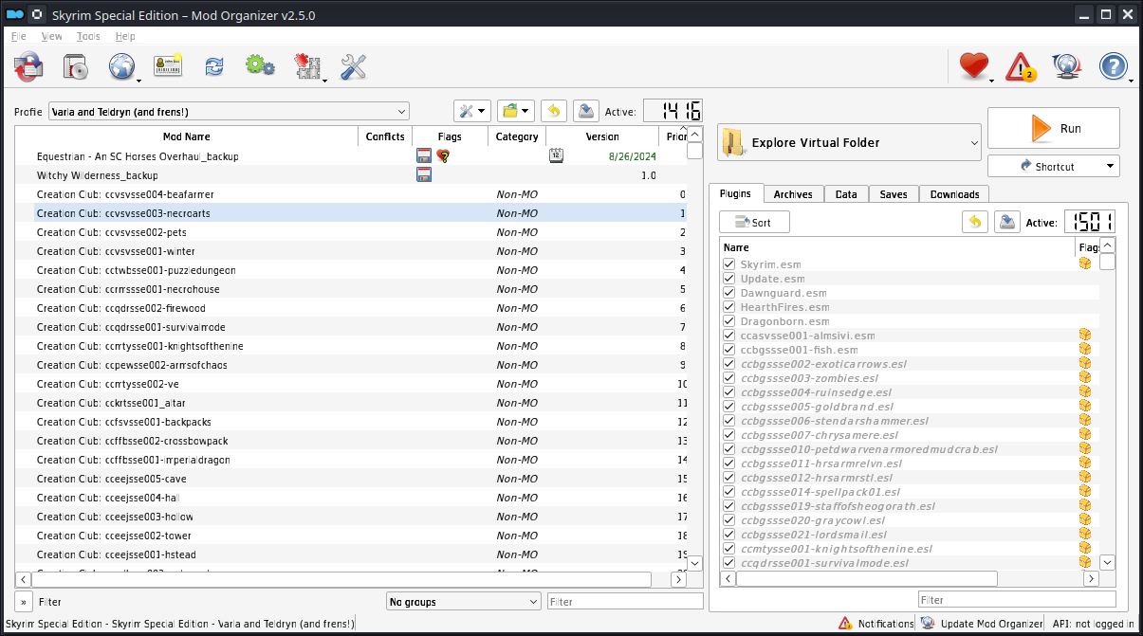The height and width of the screenshot is (636, 1143).
Task: Open the Profile dropdown Varia and Teldryn
Action: 229,112
